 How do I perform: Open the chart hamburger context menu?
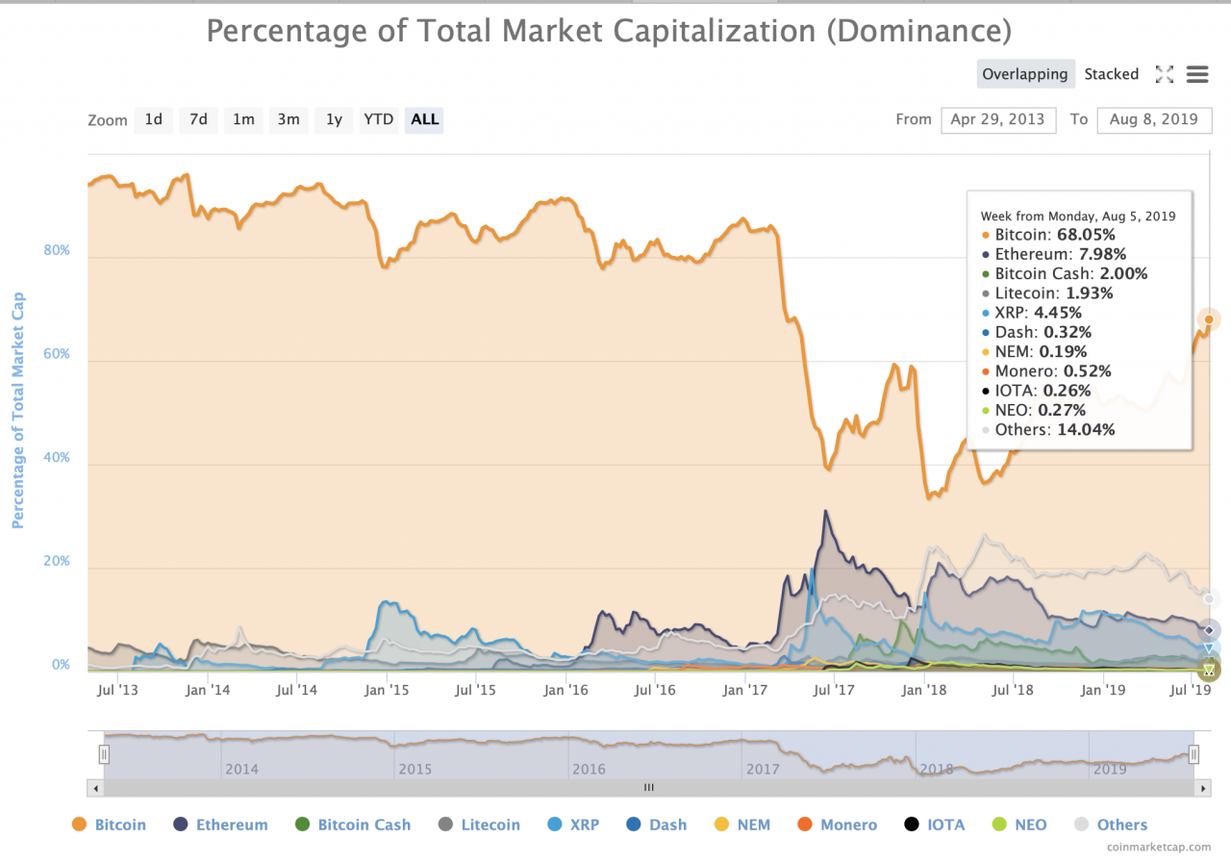click(x=1197, y=74)
